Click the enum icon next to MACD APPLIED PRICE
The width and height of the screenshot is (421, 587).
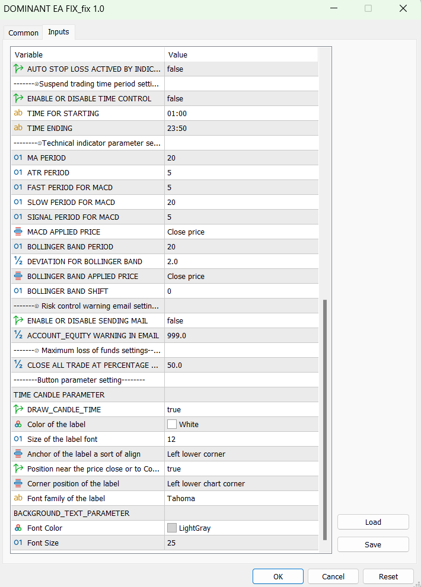pos(18,232)
